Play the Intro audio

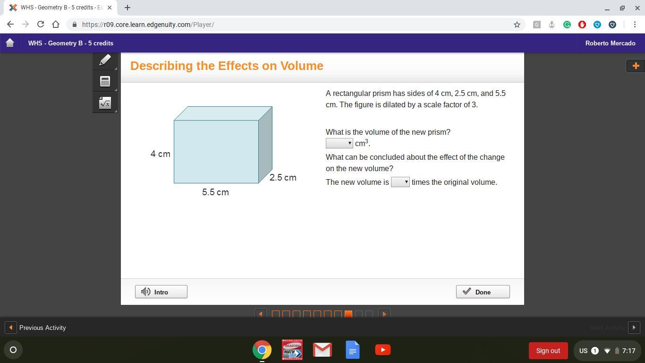[161, 292]
